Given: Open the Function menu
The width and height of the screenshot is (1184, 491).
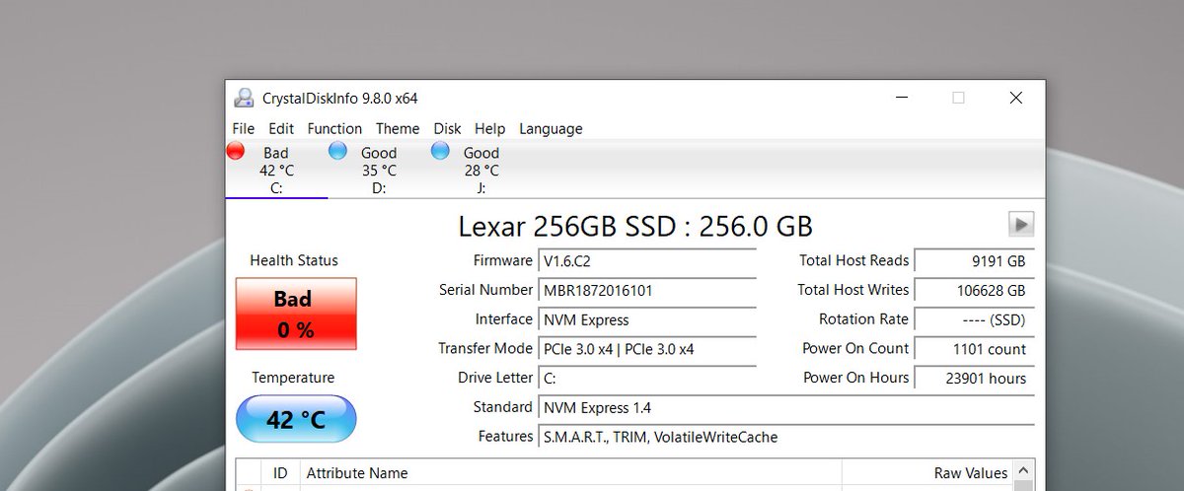Looking at the screenshot, I should click(x=334, y=128).
